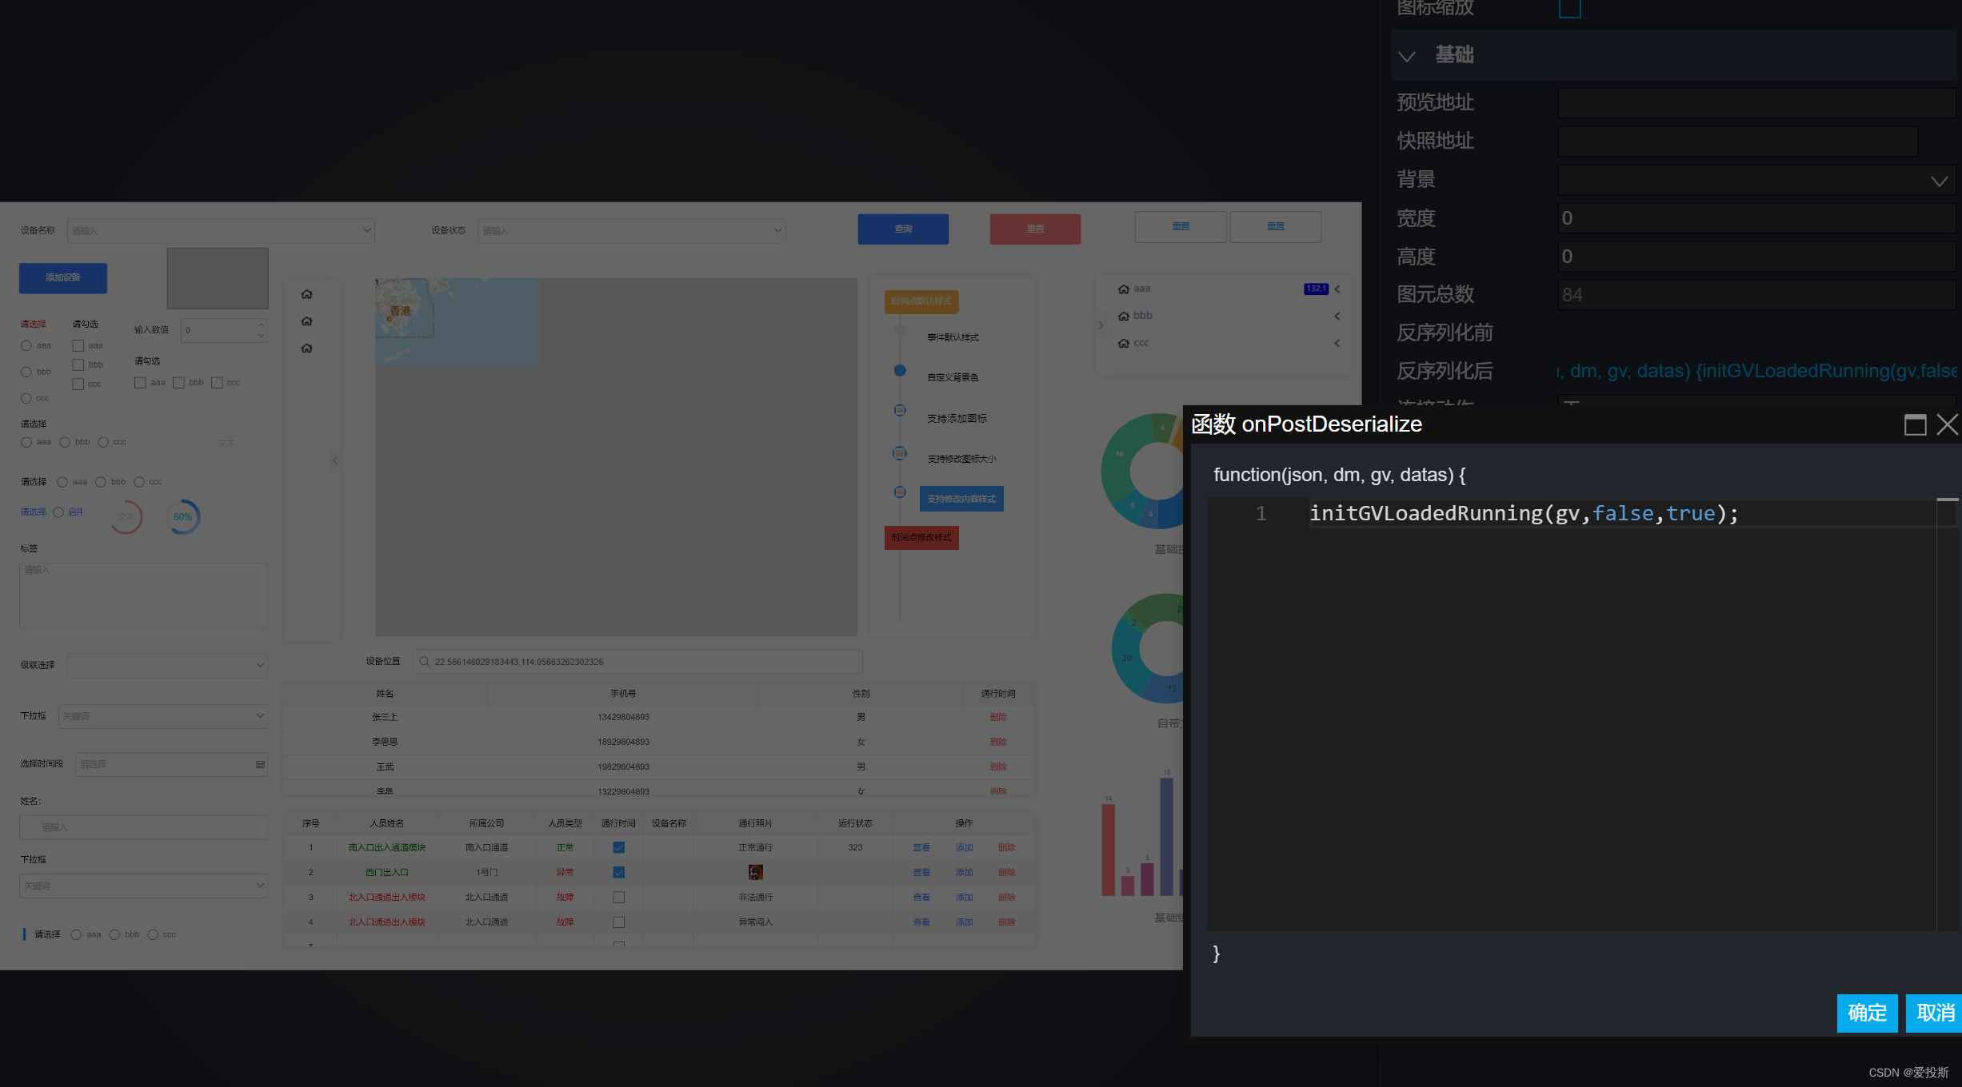Collapse the 基础 section header
The image size is (1962, 1087).
tap(1407, 56)
